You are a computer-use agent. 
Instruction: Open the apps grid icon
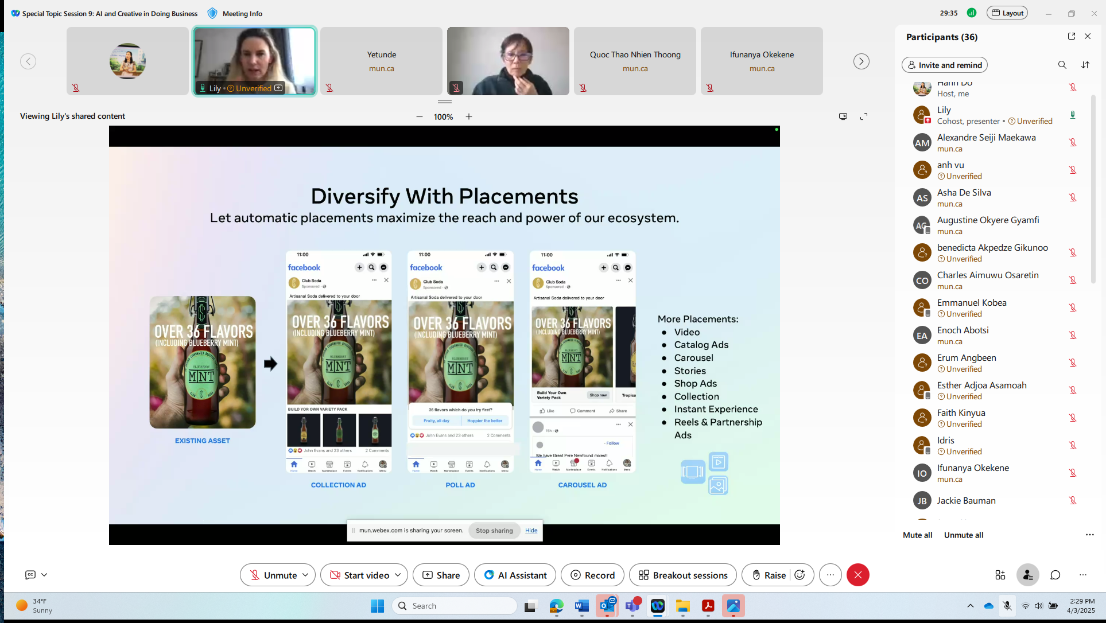(x=1000, y=575)
